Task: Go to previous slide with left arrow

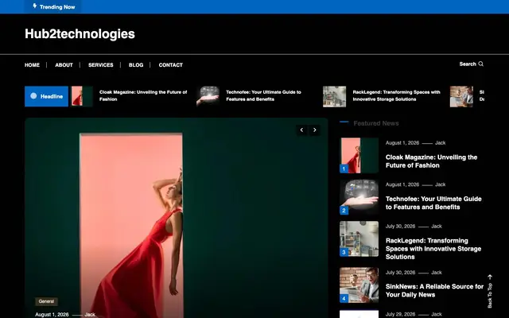Action: pos(301,130)
